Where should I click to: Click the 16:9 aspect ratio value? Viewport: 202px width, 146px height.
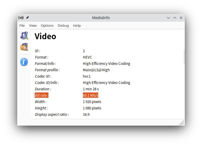click(x=86, y=114)
